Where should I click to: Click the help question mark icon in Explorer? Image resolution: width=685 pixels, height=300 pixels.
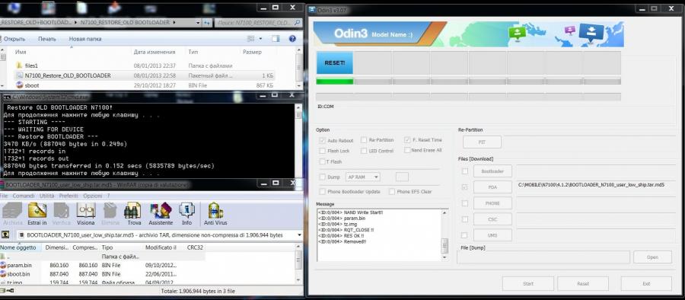click(292, 39)
